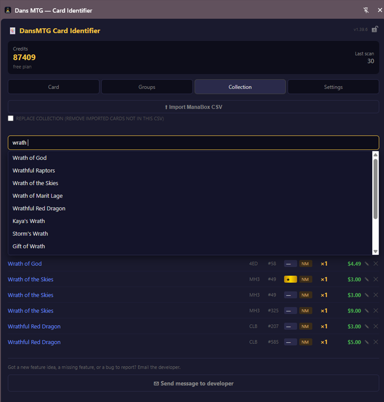Edit the Wrathful Red Dragon #585 entry
Screen dimensions: 384x402
click(x=366, y=342)
